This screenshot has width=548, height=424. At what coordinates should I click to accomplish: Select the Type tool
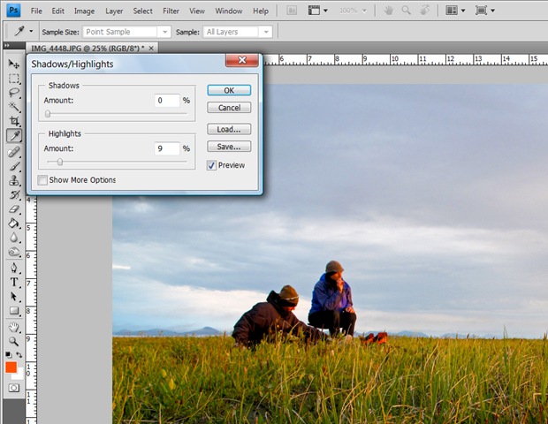[x=14, y=282]
